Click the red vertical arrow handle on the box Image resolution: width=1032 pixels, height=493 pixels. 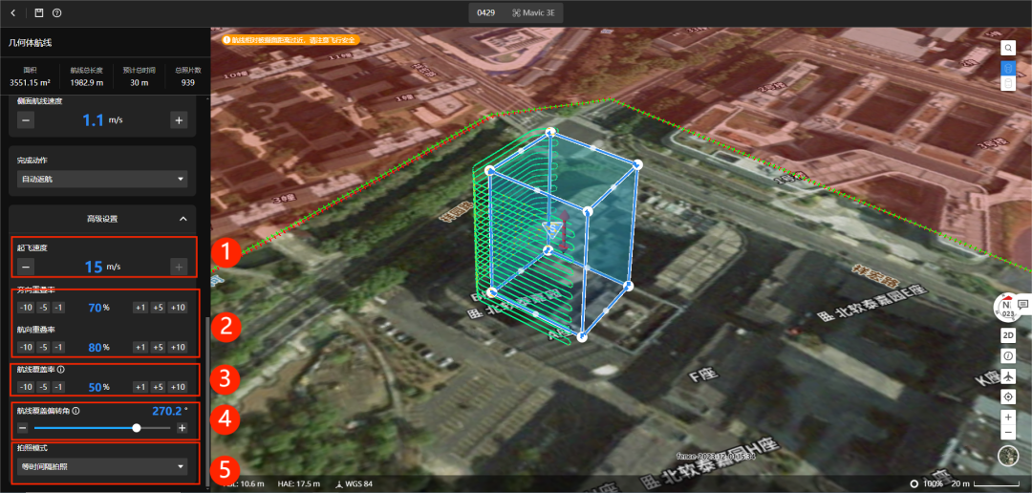point(563,231)
